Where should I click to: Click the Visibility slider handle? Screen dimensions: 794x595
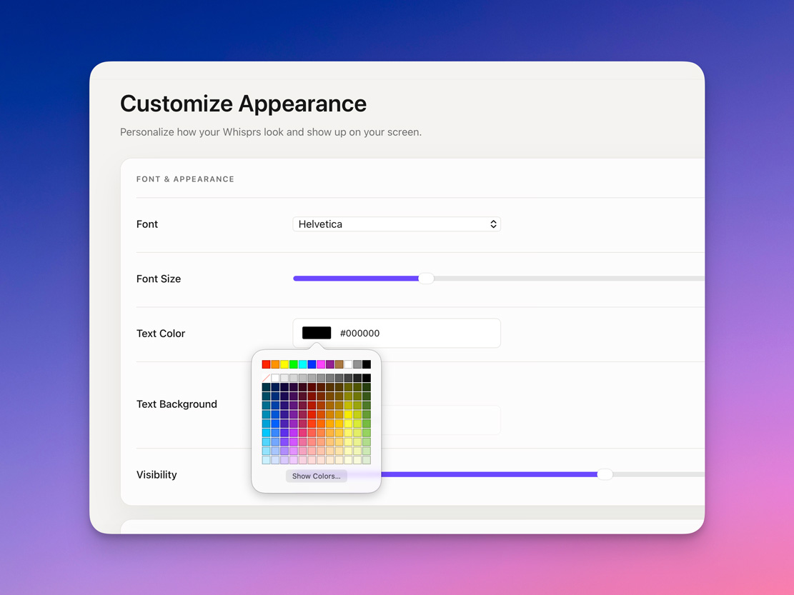[x=605, y=474]
